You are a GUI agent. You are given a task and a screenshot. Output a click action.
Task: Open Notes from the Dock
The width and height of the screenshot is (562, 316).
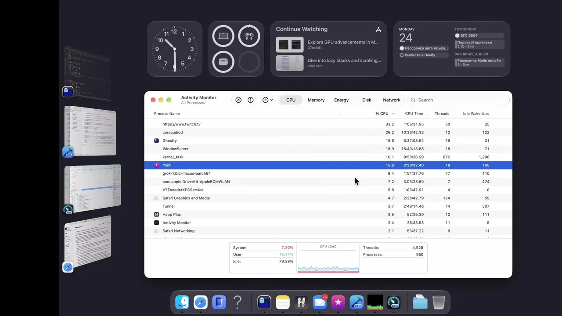[283, 302]
